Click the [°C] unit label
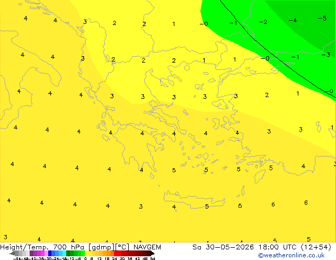This screenshot has width=336, height=260. pos(122,247)
